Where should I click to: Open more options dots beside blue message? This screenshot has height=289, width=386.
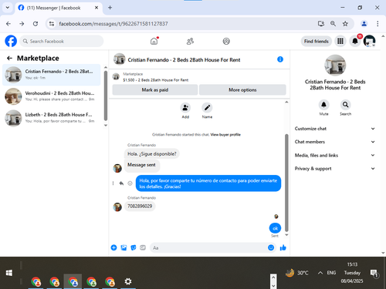coord(113,183)
